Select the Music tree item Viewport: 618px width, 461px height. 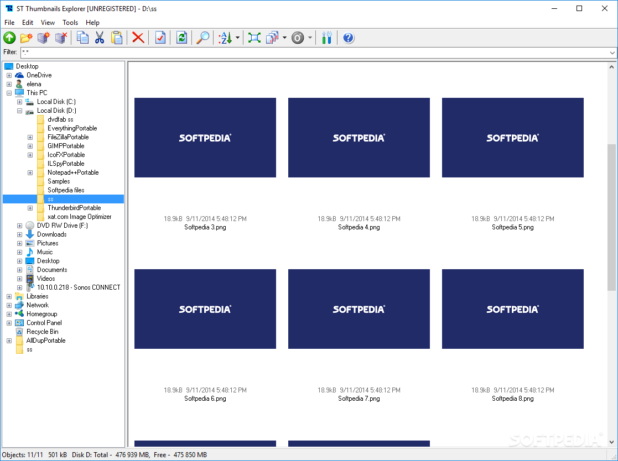[44, 252]
